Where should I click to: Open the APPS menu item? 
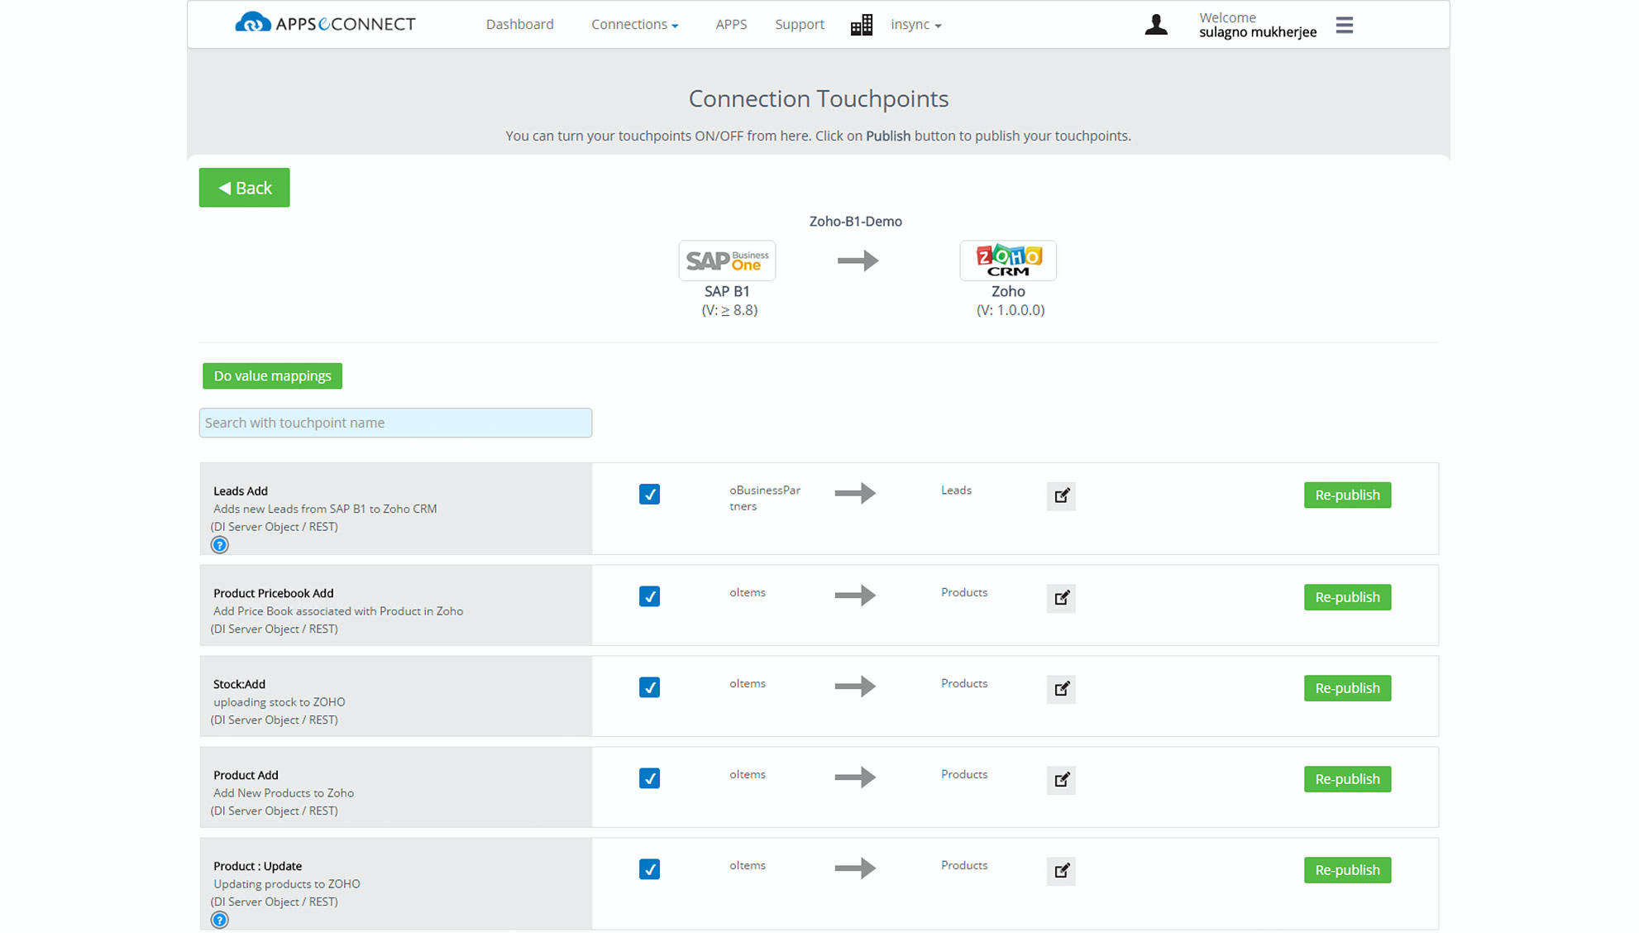point(731,25)
